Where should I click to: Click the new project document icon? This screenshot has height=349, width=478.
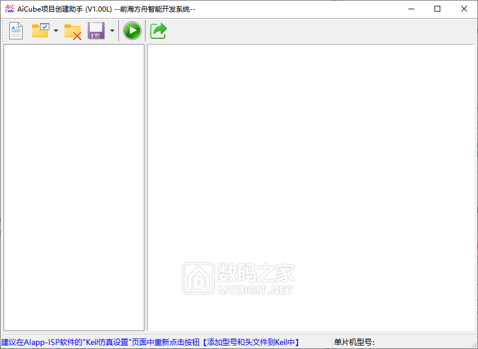click(16, 31)
